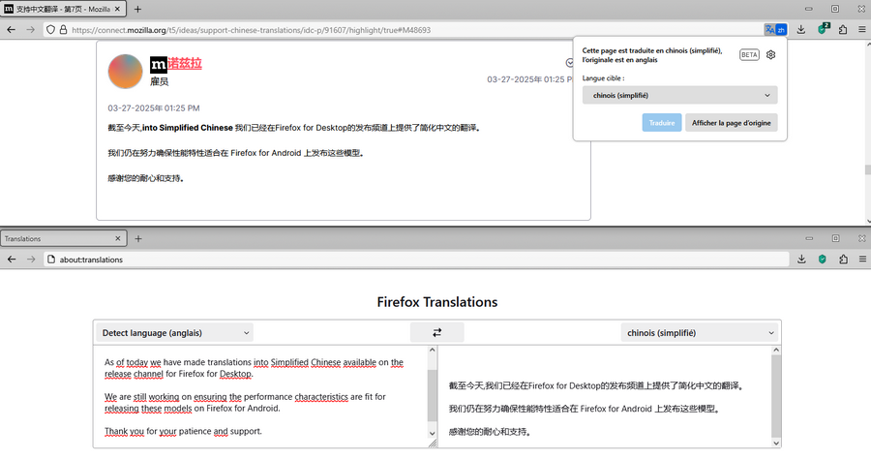The image size is (871, 459).
Task: Open hamburger menu in the bottom window
Action: click(x=862, y=259)
